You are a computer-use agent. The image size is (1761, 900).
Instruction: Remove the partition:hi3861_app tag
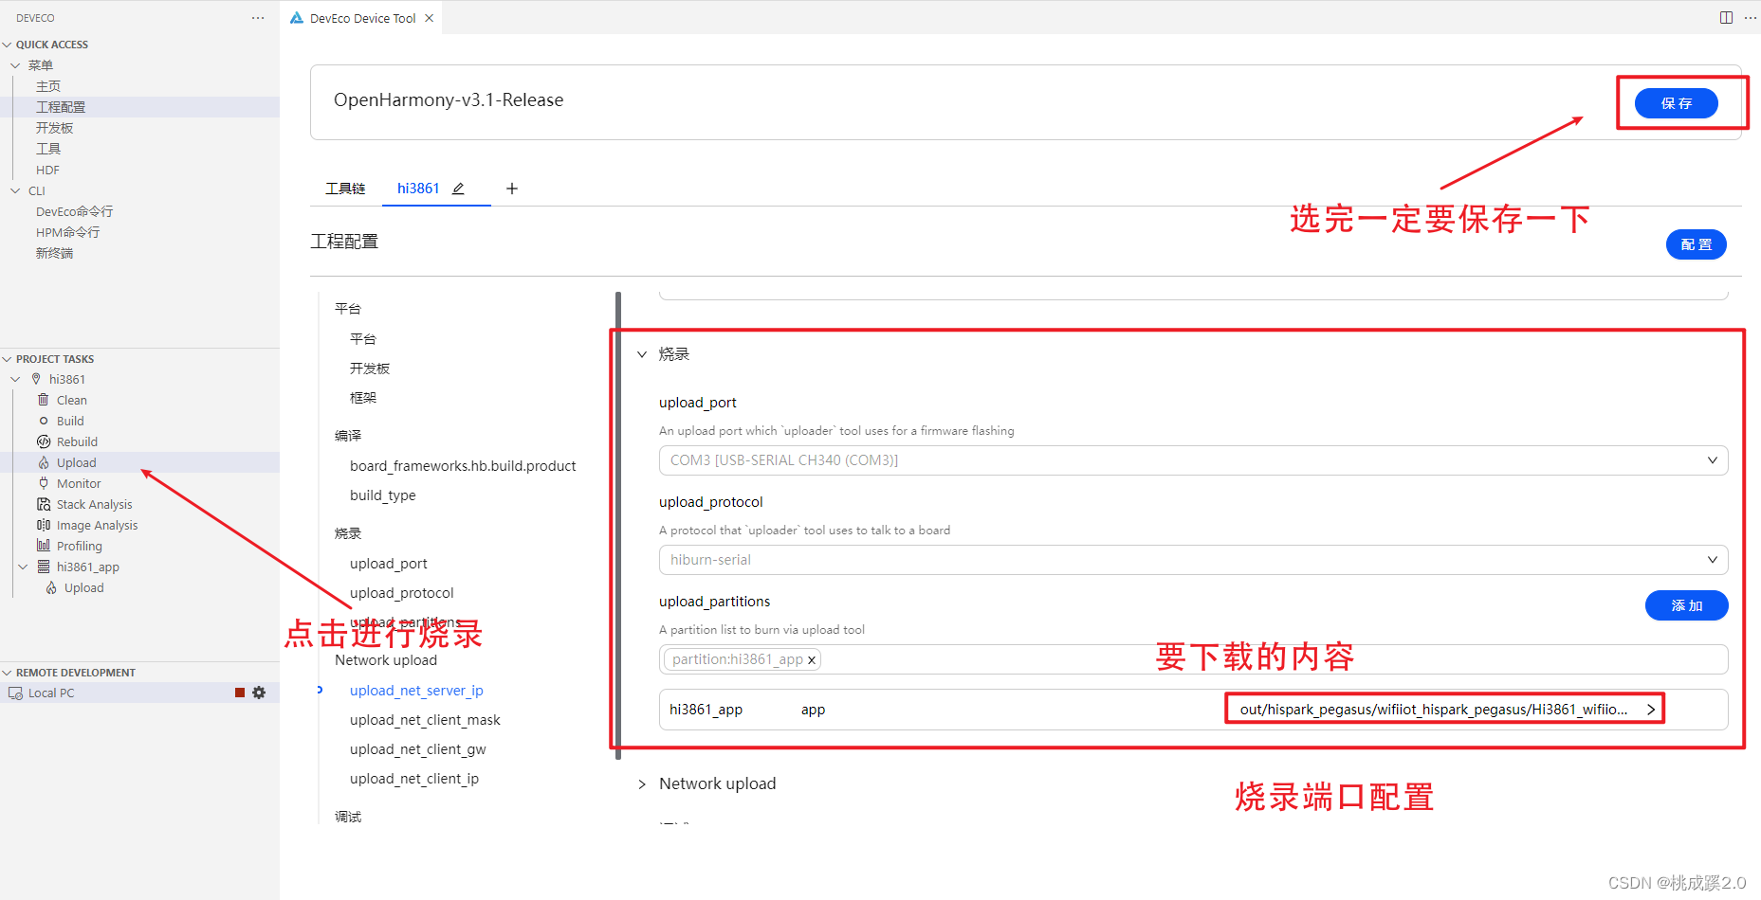coord(812,660)
